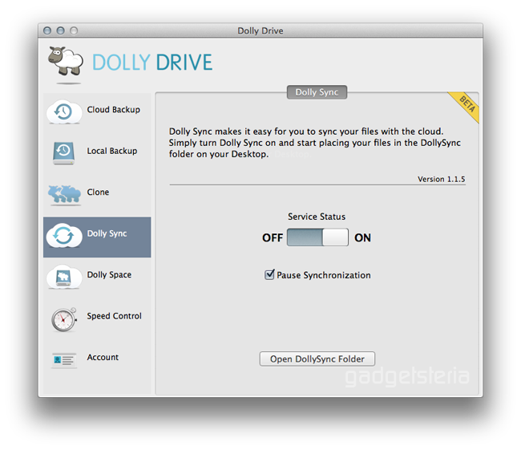Open the Dolly Space cloud drive icon

pyautogui.click(x=64, y=277)
